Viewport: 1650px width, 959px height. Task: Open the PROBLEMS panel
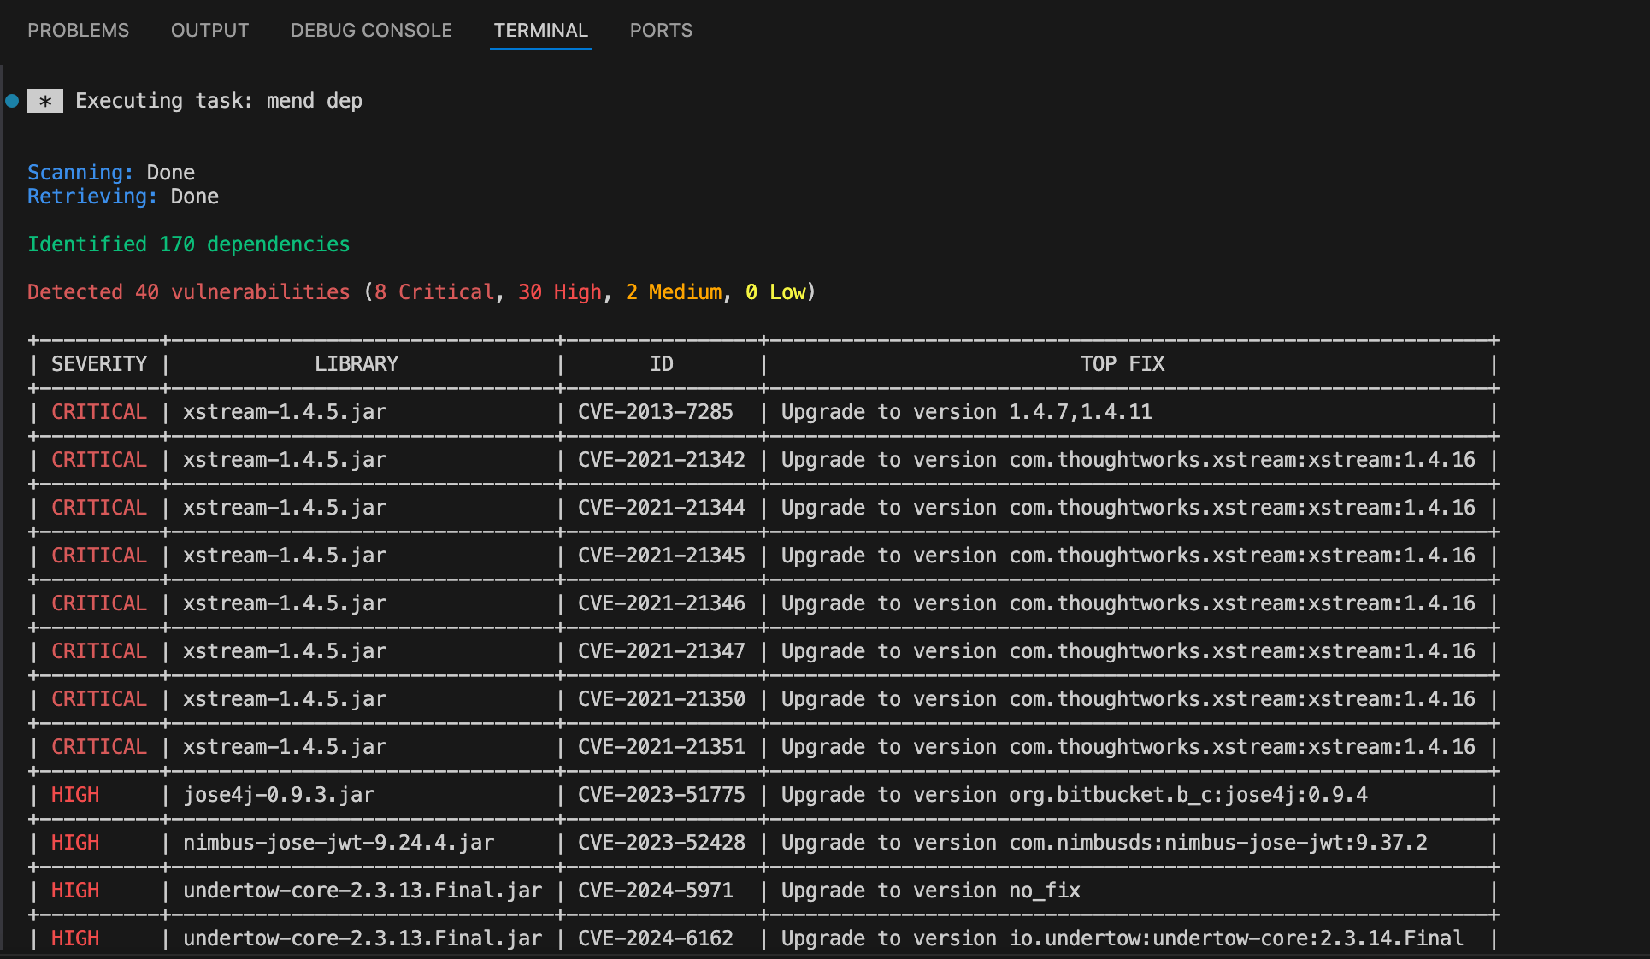(x=78, y=30)
